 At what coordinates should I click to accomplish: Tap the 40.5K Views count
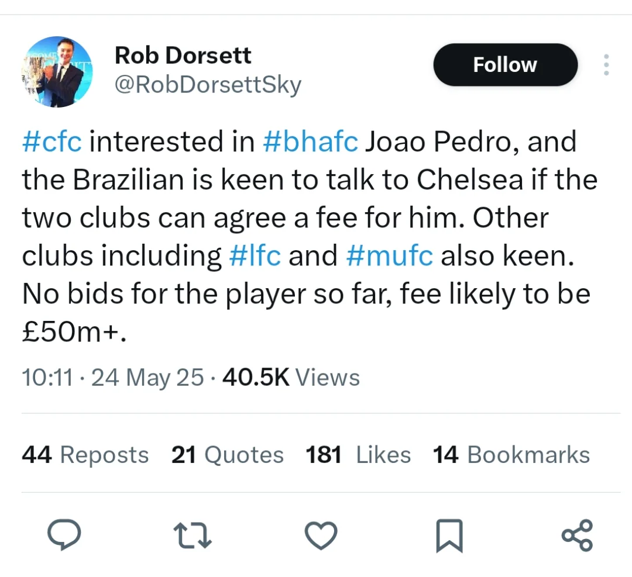[291, 378]
